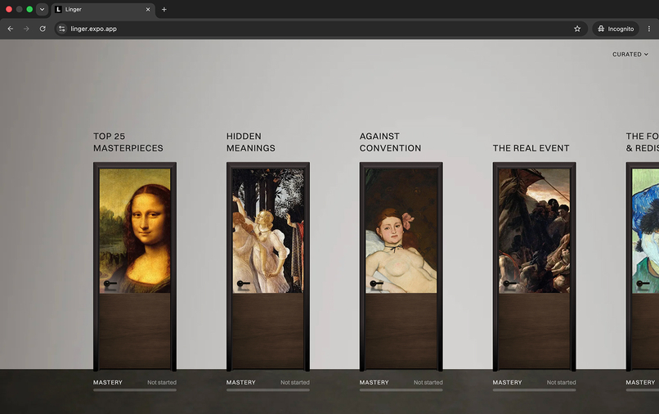
Task: Click MASTERY label under Against Convention
Action: [x=374, y=382]
